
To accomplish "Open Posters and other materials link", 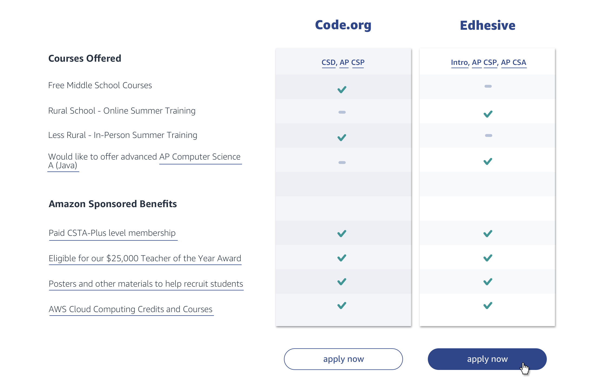I will pos(146,284).
